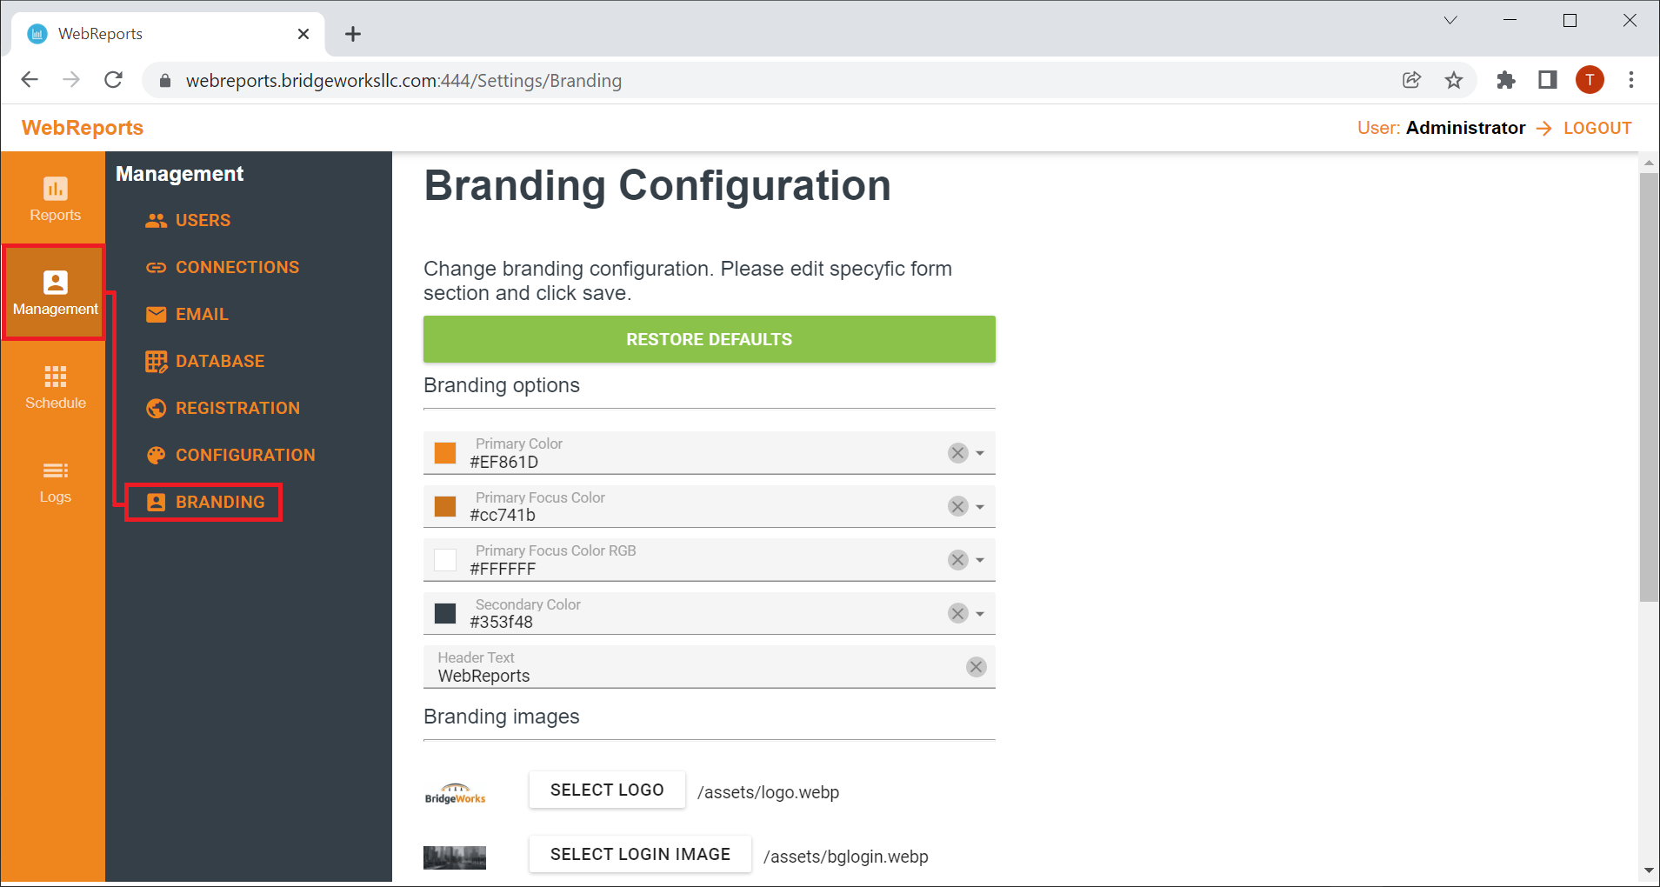Open new browser tab
Screen dimensions: 1660x887
(353, 34)
